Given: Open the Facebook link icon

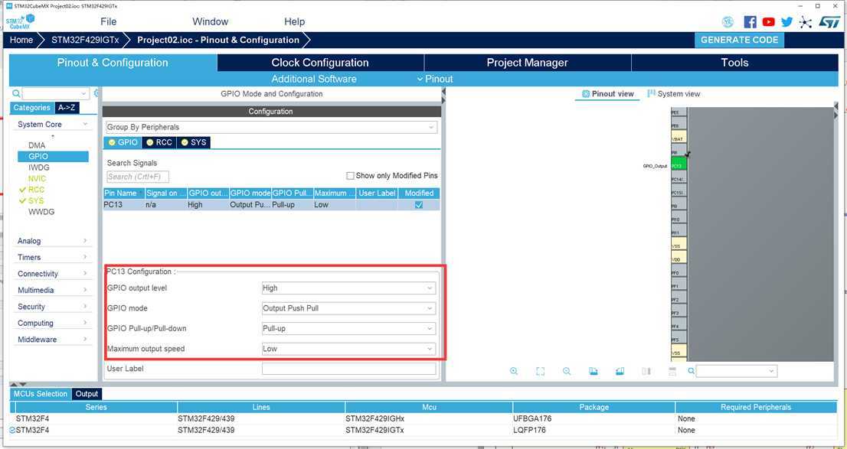Looking at the screenshot, I should [x=750, y=22].
